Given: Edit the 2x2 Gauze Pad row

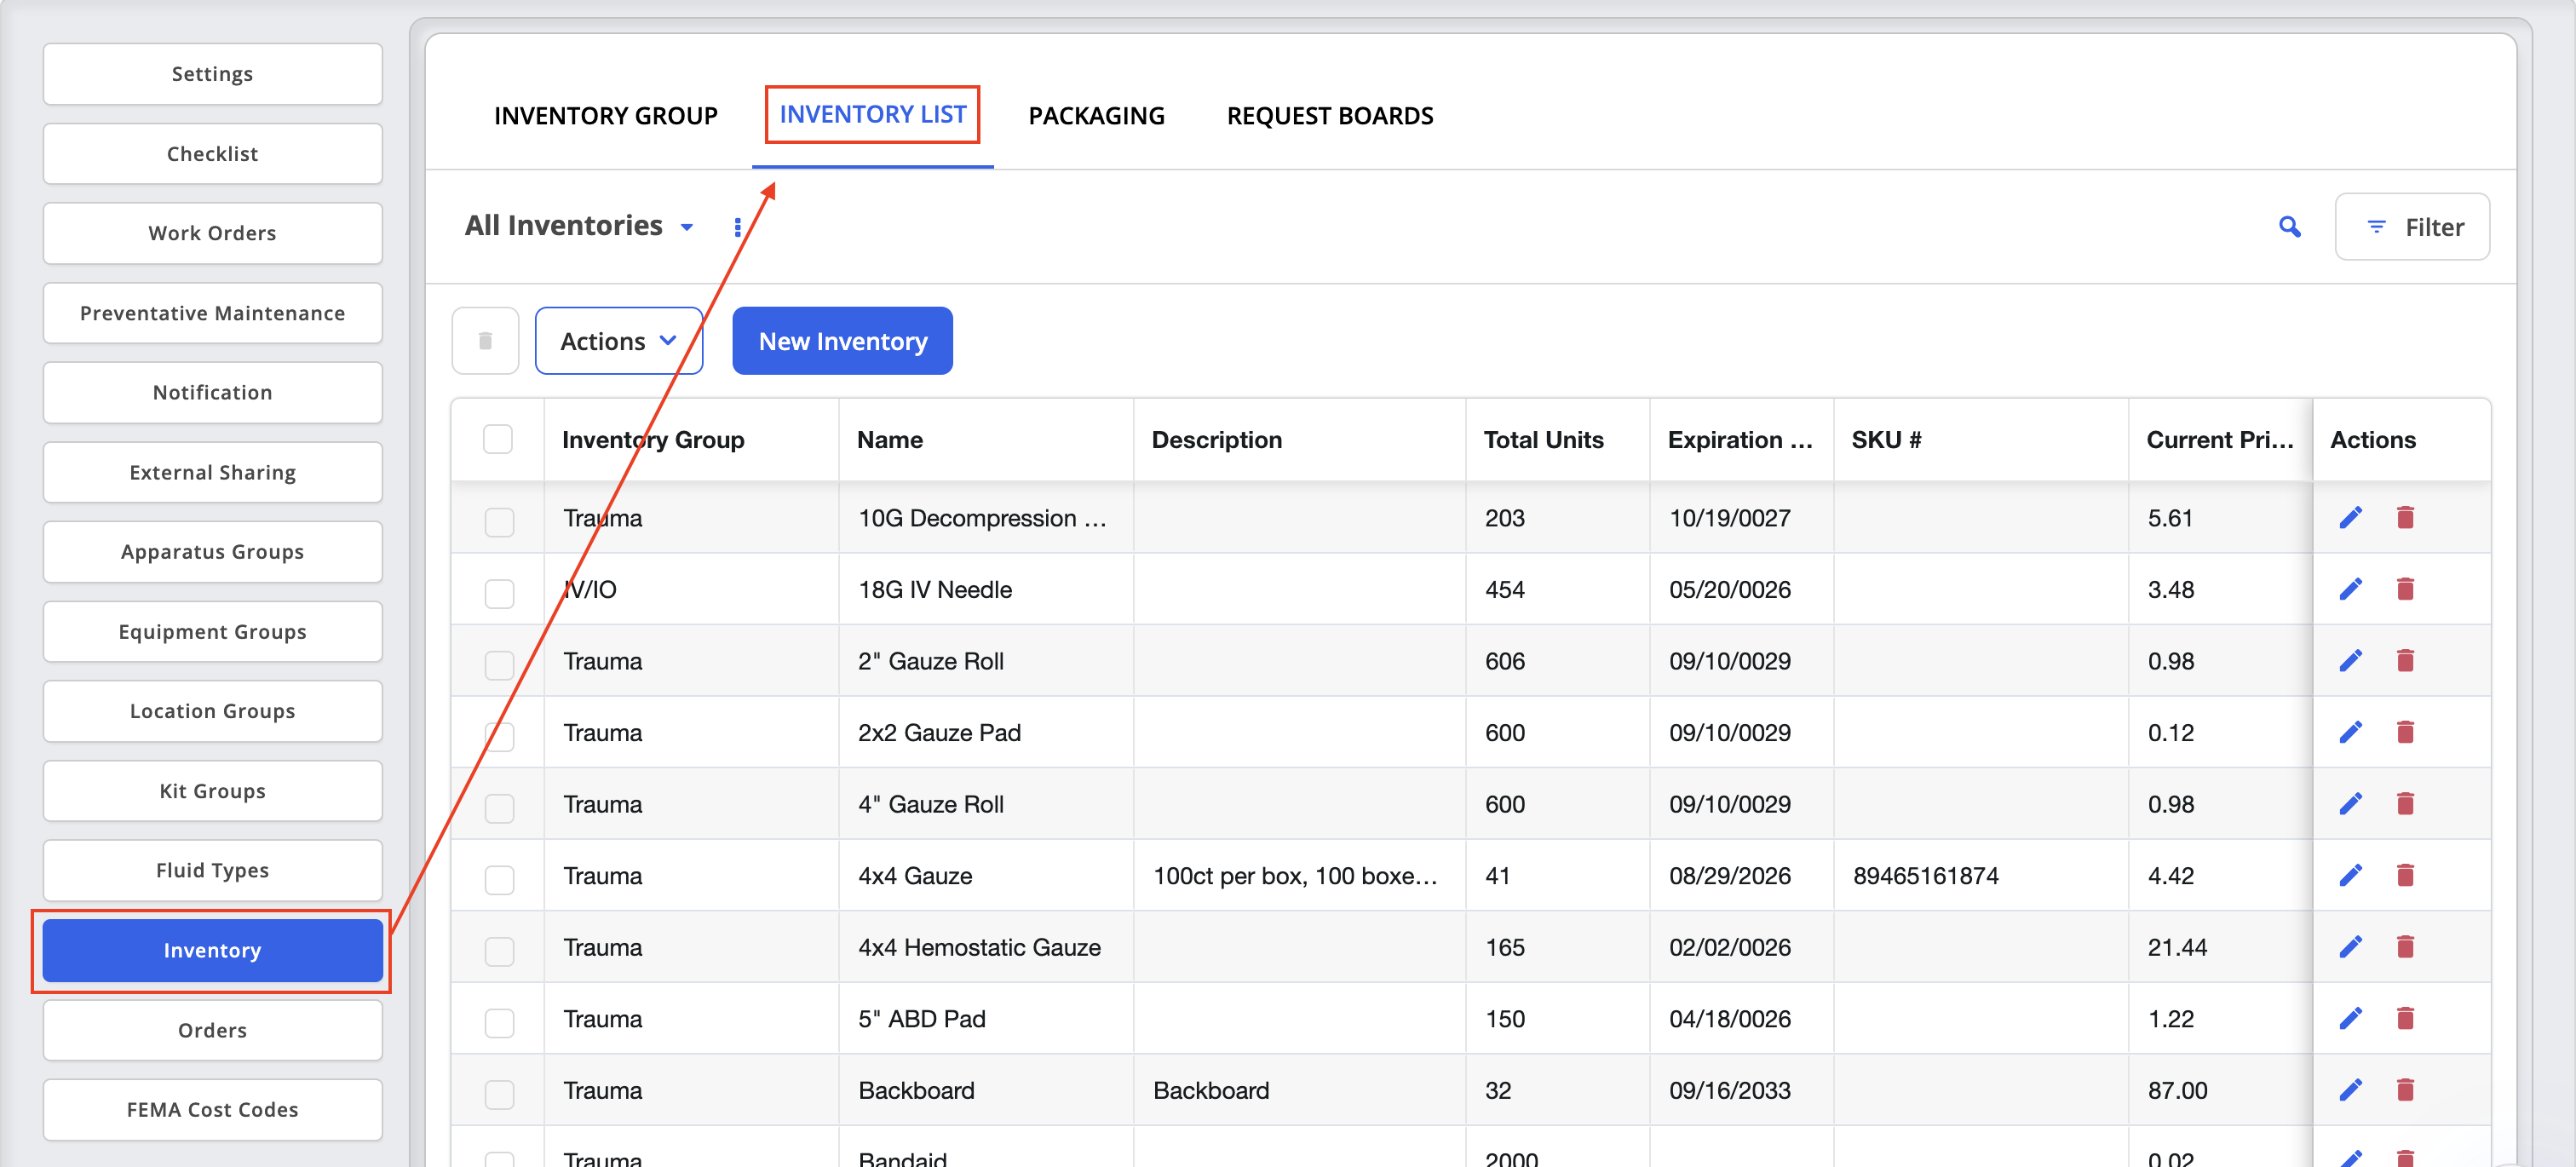Looking at the screenshot, I should click(x=2350, y=732).
